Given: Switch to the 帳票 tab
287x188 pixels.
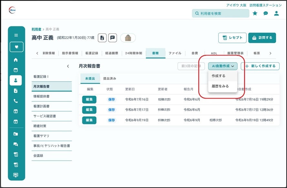Looking at the screenshot, I should tap(257, 53).
